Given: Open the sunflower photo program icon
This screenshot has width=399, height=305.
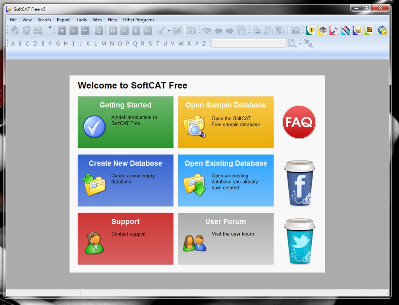Looking at the screenshot, I should click(369, 30).
